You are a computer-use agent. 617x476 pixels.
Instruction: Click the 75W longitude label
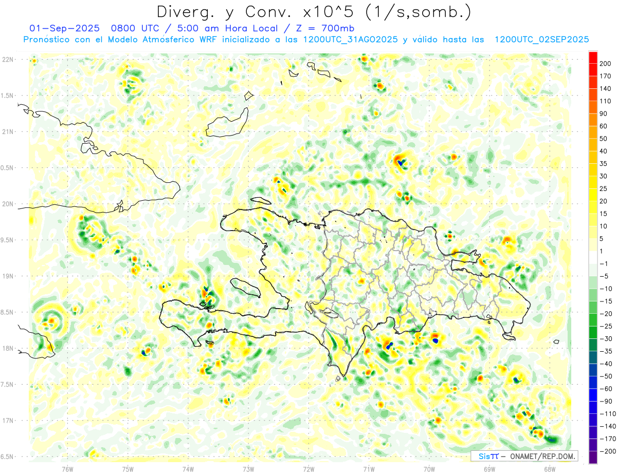tap(128, 469)
